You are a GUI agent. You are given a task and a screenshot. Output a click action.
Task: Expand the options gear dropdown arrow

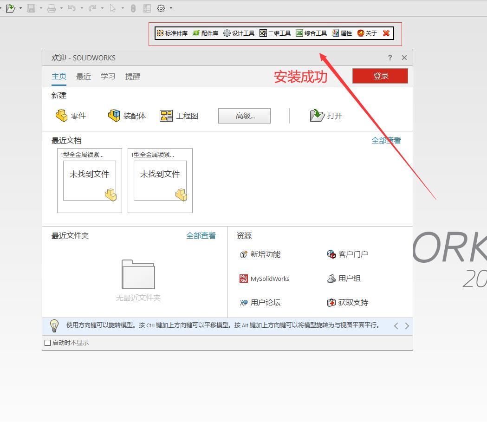(x=171, y=8)
